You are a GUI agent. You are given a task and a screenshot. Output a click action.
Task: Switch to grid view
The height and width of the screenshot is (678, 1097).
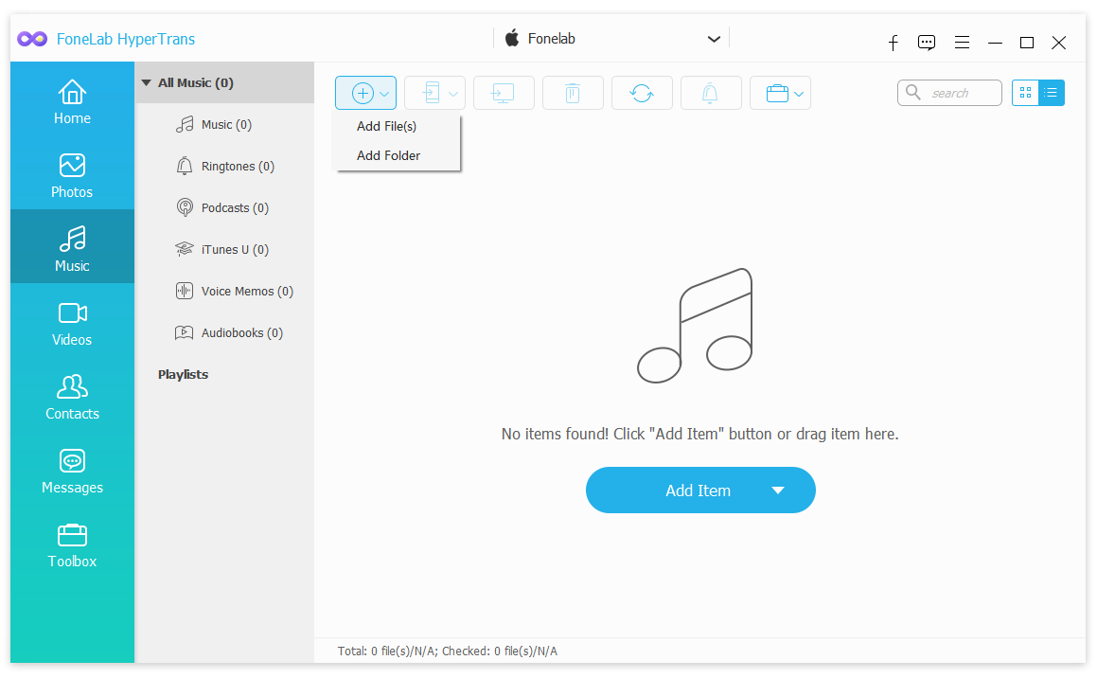1026,93
